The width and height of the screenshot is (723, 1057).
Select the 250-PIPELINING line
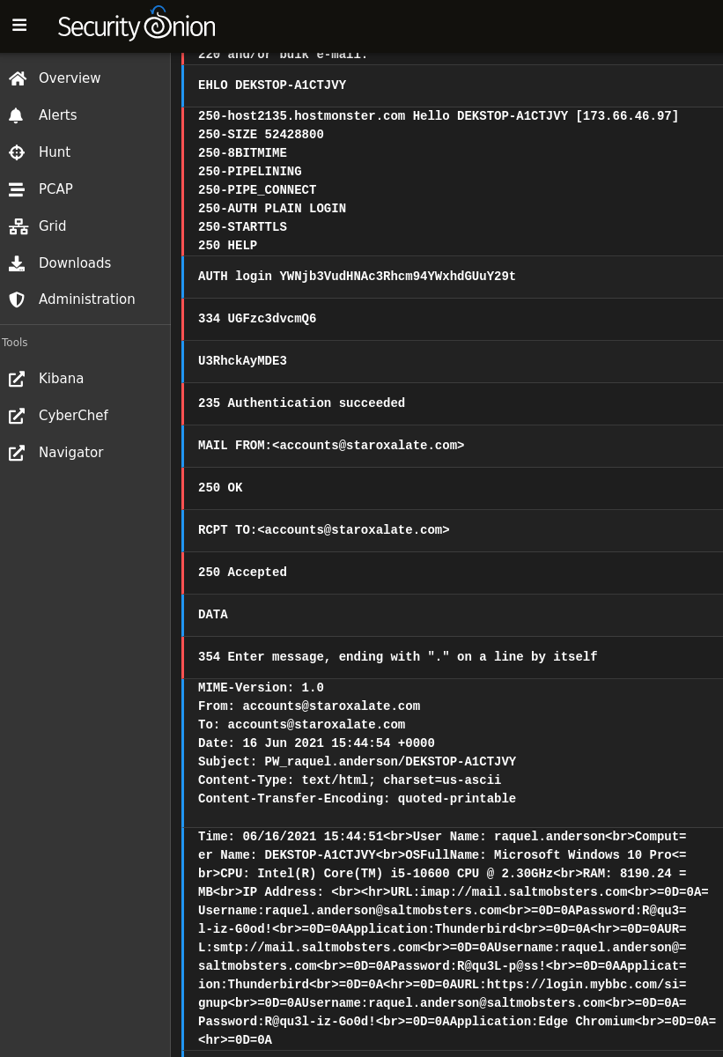(x=250, y=172)
